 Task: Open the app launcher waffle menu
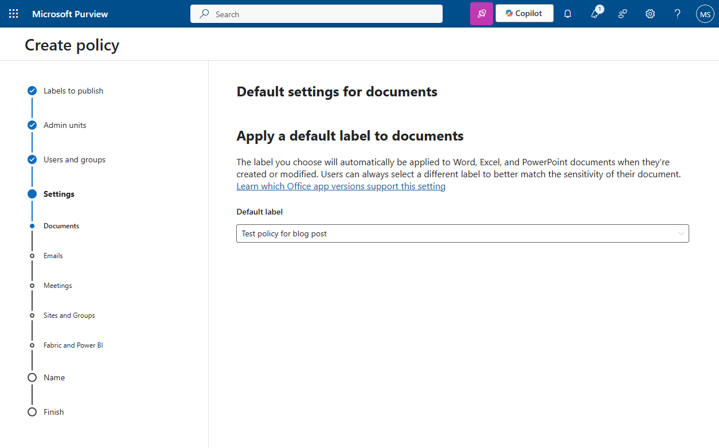[13, 13]
